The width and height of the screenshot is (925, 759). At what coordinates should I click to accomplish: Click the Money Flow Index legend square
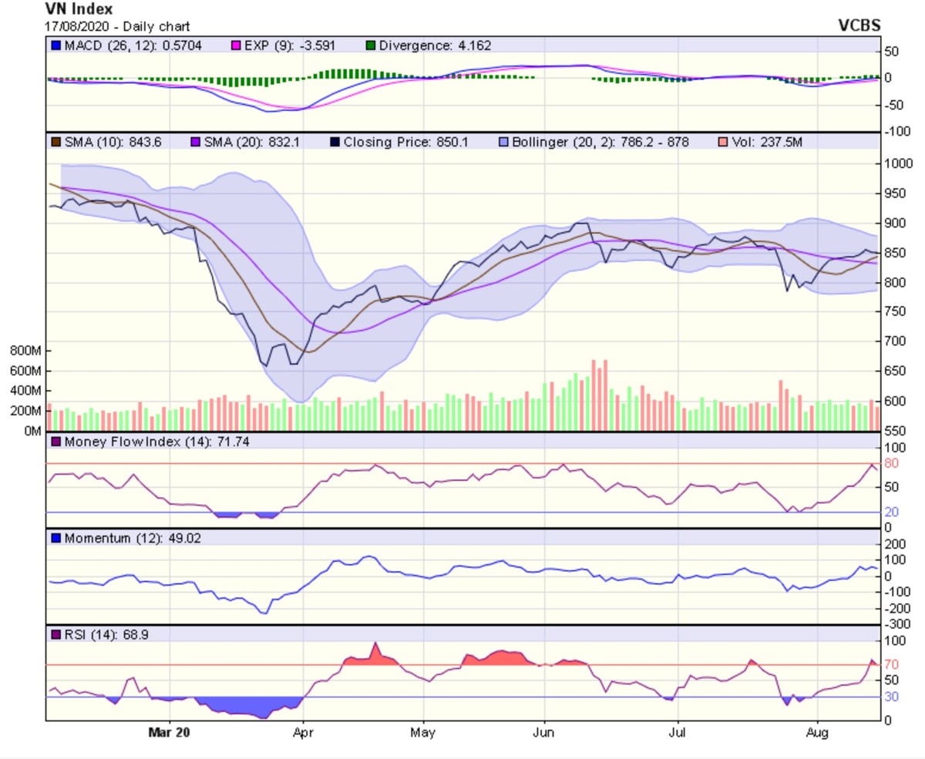tap(55, 442)
